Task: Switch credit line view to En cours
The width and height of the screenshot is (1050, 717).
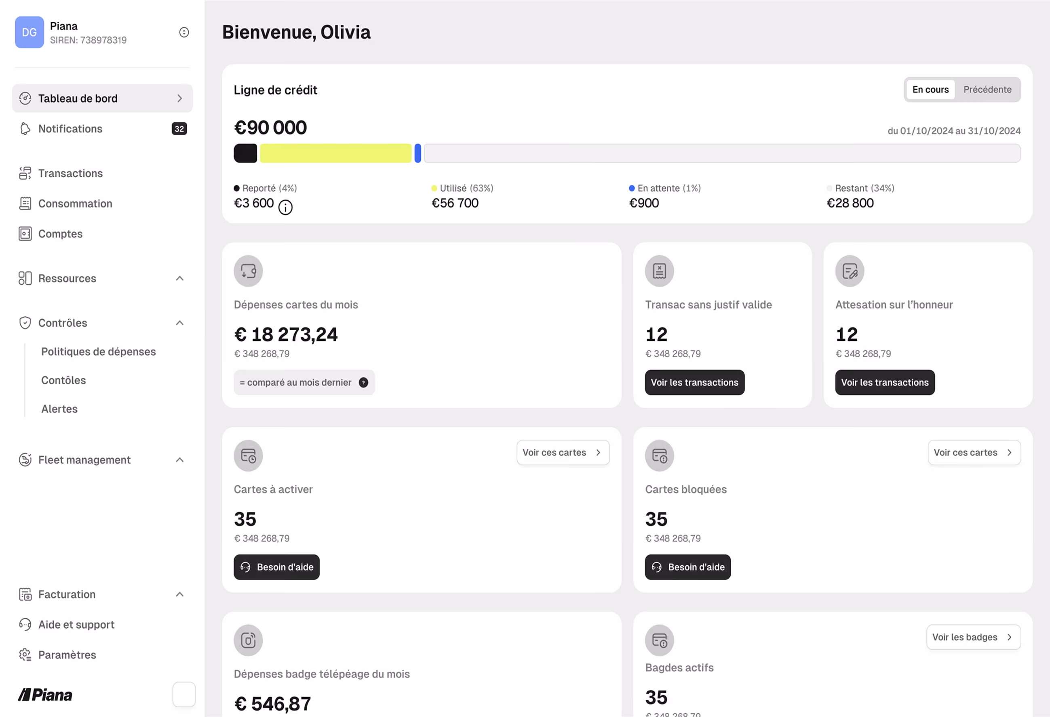Action: (x=930, y=89)
